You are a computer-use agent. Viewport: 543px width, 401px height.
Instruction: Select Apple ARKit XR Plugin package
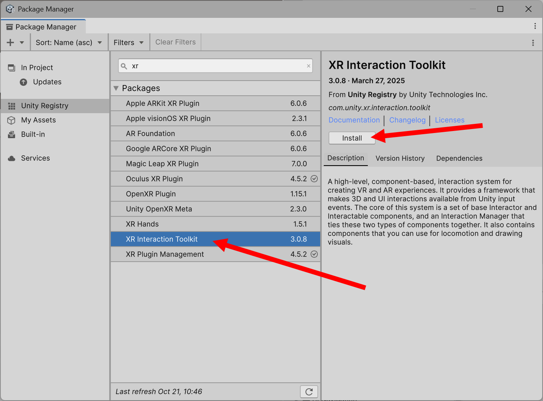tap(215, 103)
